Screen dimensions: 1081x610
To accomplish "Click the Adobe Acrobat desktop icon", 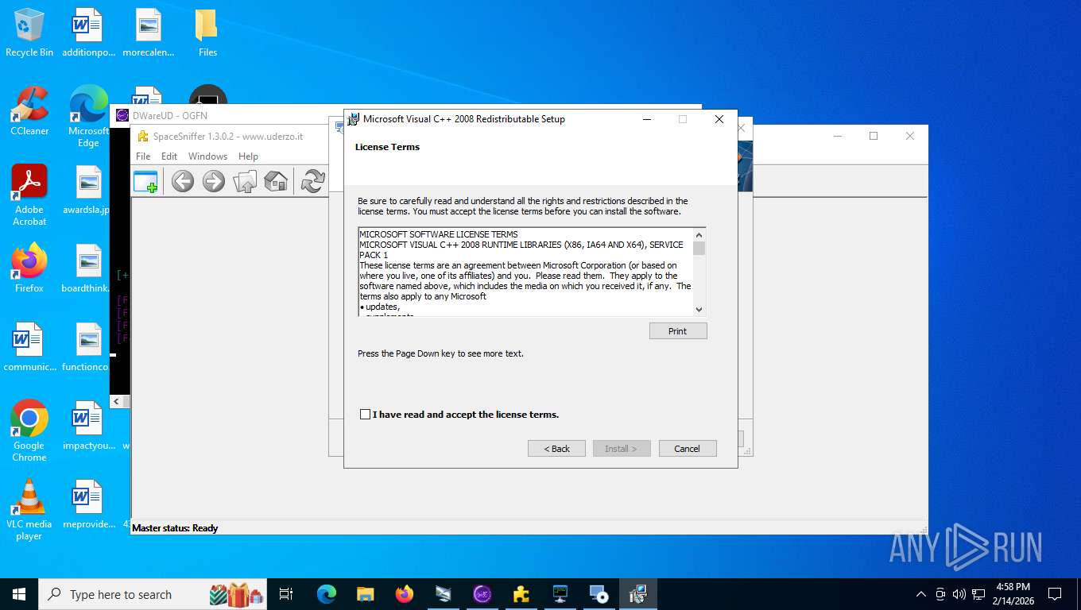I will tap(29, 195).
